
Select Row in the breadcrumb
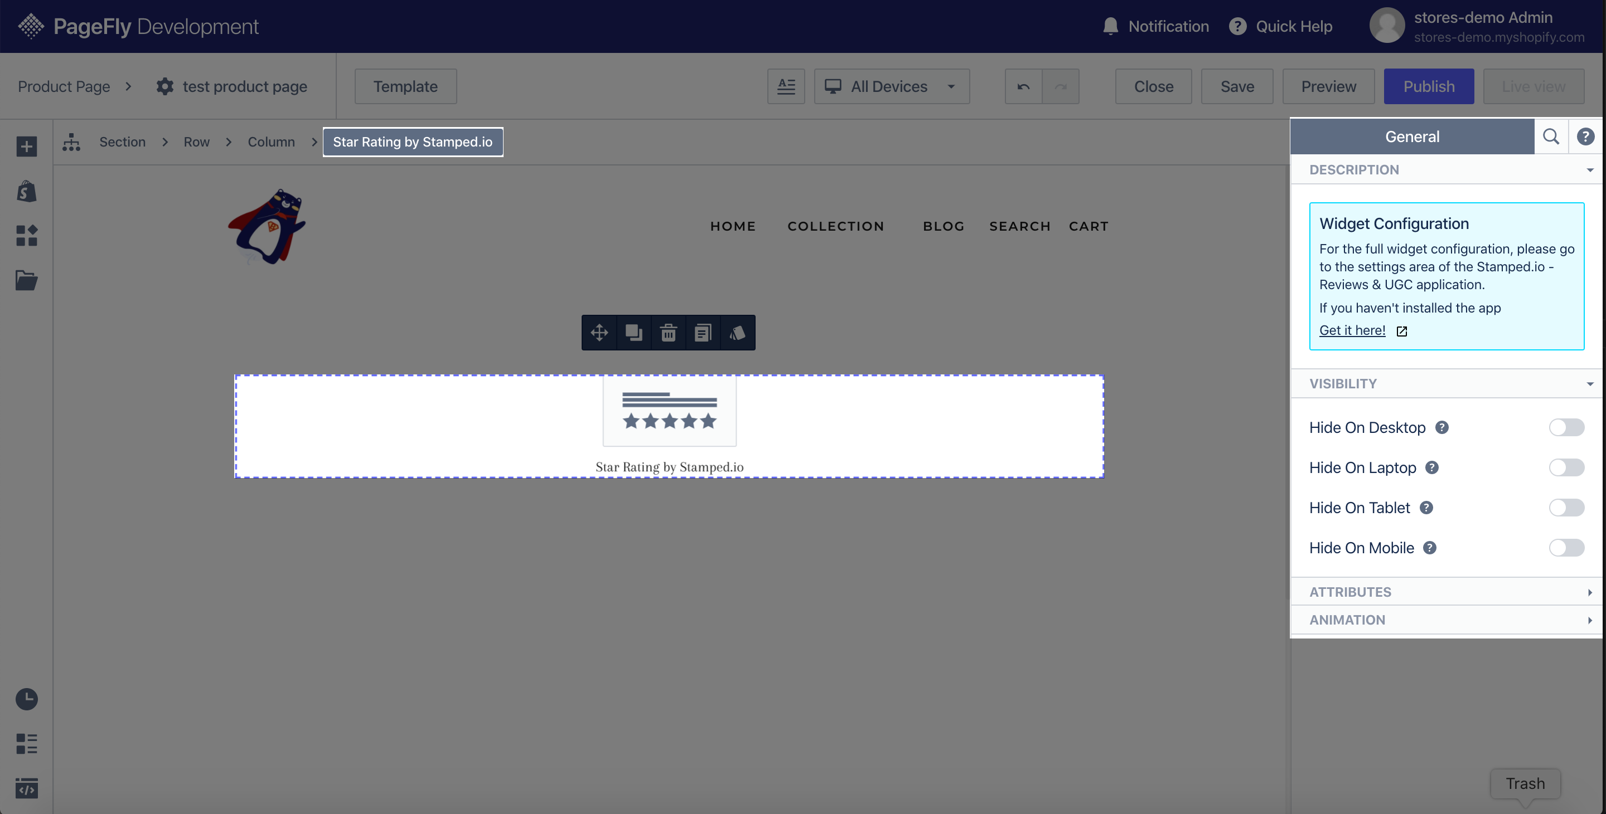pyautogui.click(x=196, y=142)
